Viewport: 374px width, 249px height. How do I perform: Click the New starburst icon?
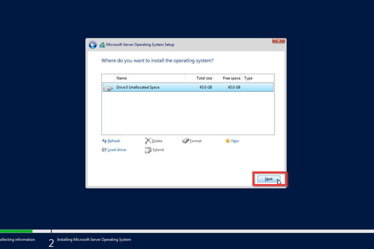click(x=228, y=141)
